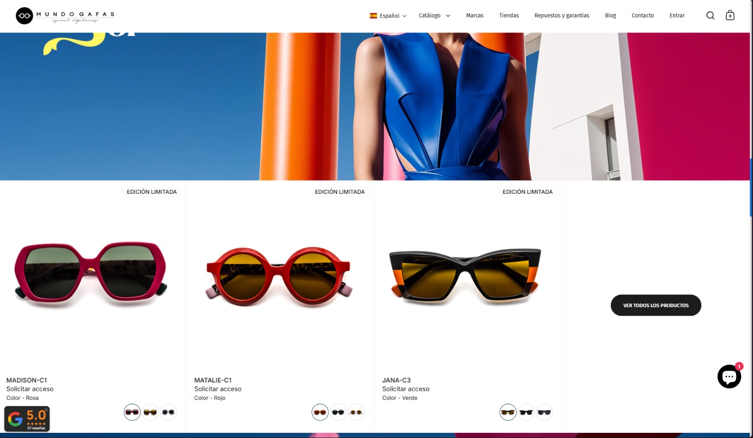Click Solicitar acceso under MADISON-C1

tap(30, 389)
